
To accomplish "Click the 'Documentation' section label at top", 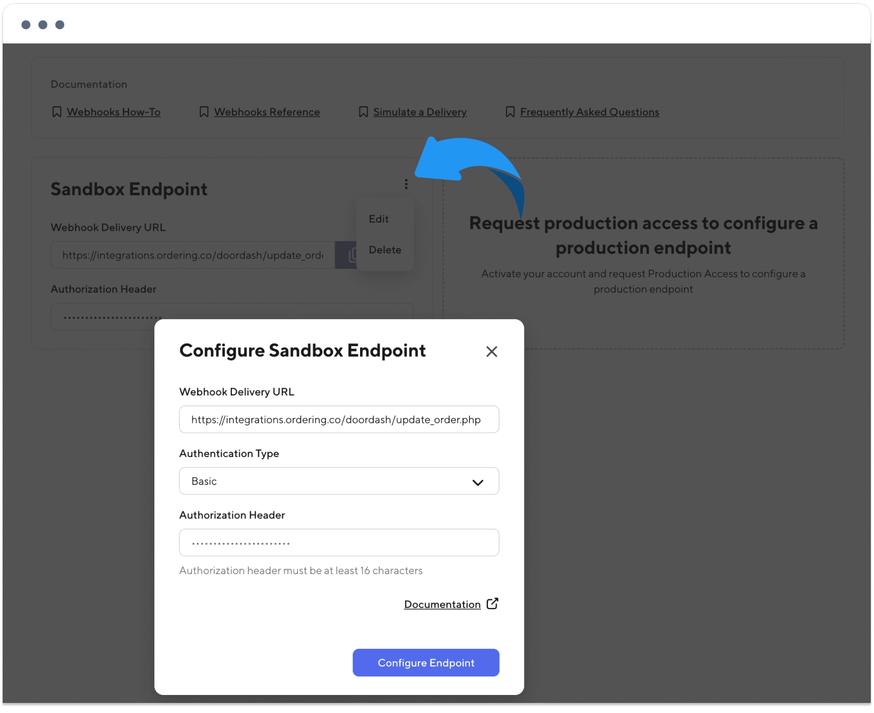I will tap(89, 84).
